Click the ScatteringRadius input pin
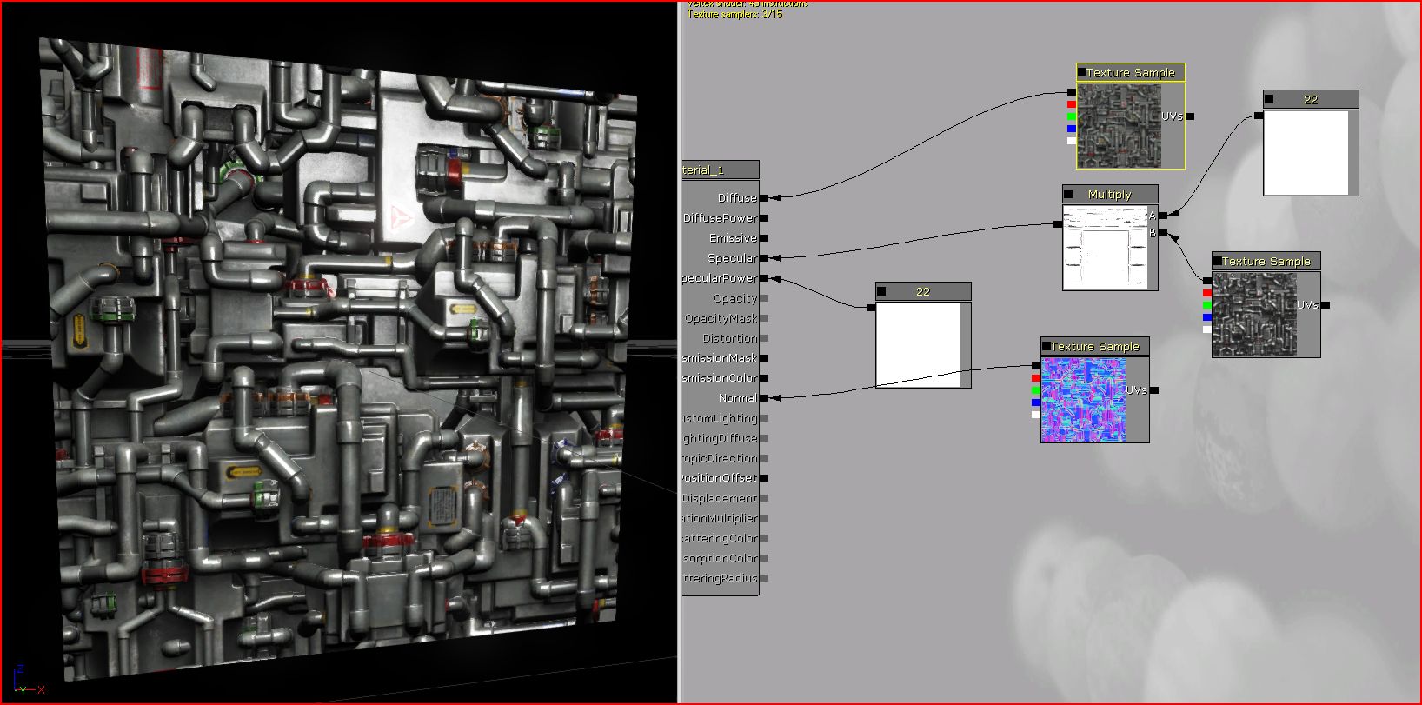 coord(764,578)
